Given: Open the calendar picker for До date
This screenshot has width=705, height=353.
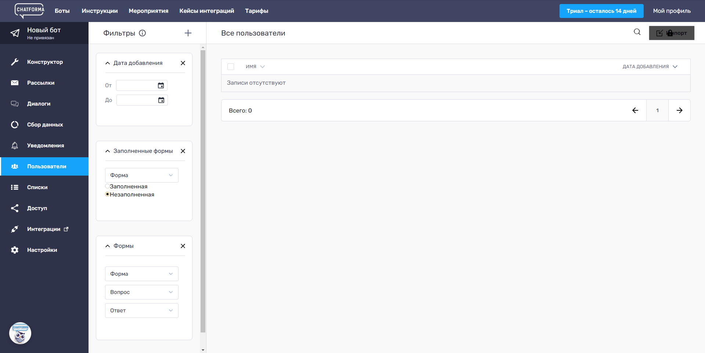Looking at the screenshot, I should pos(161,100).
